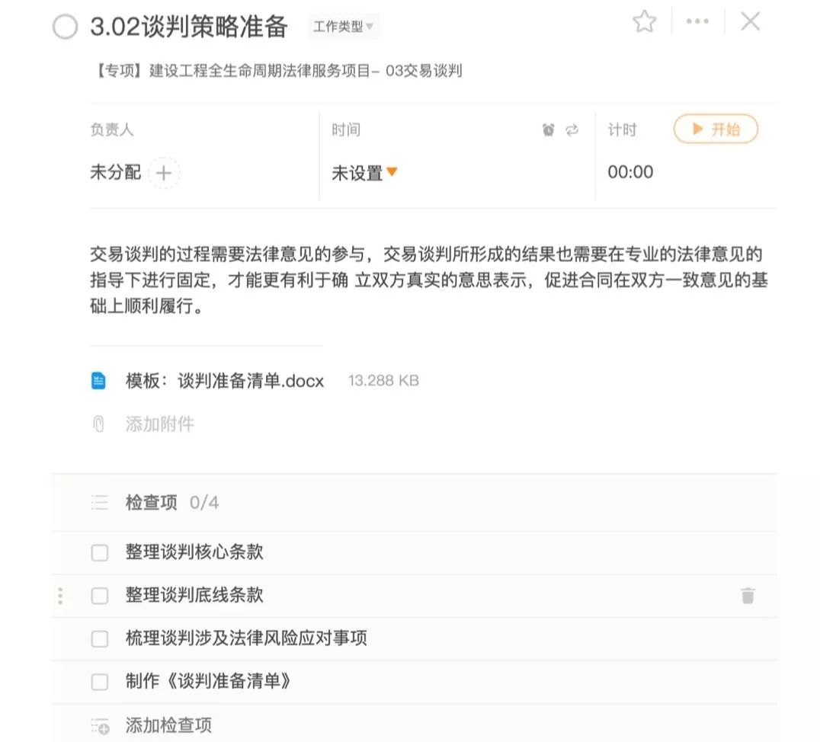Open the parent project breadcrumb link

(277, 71)
